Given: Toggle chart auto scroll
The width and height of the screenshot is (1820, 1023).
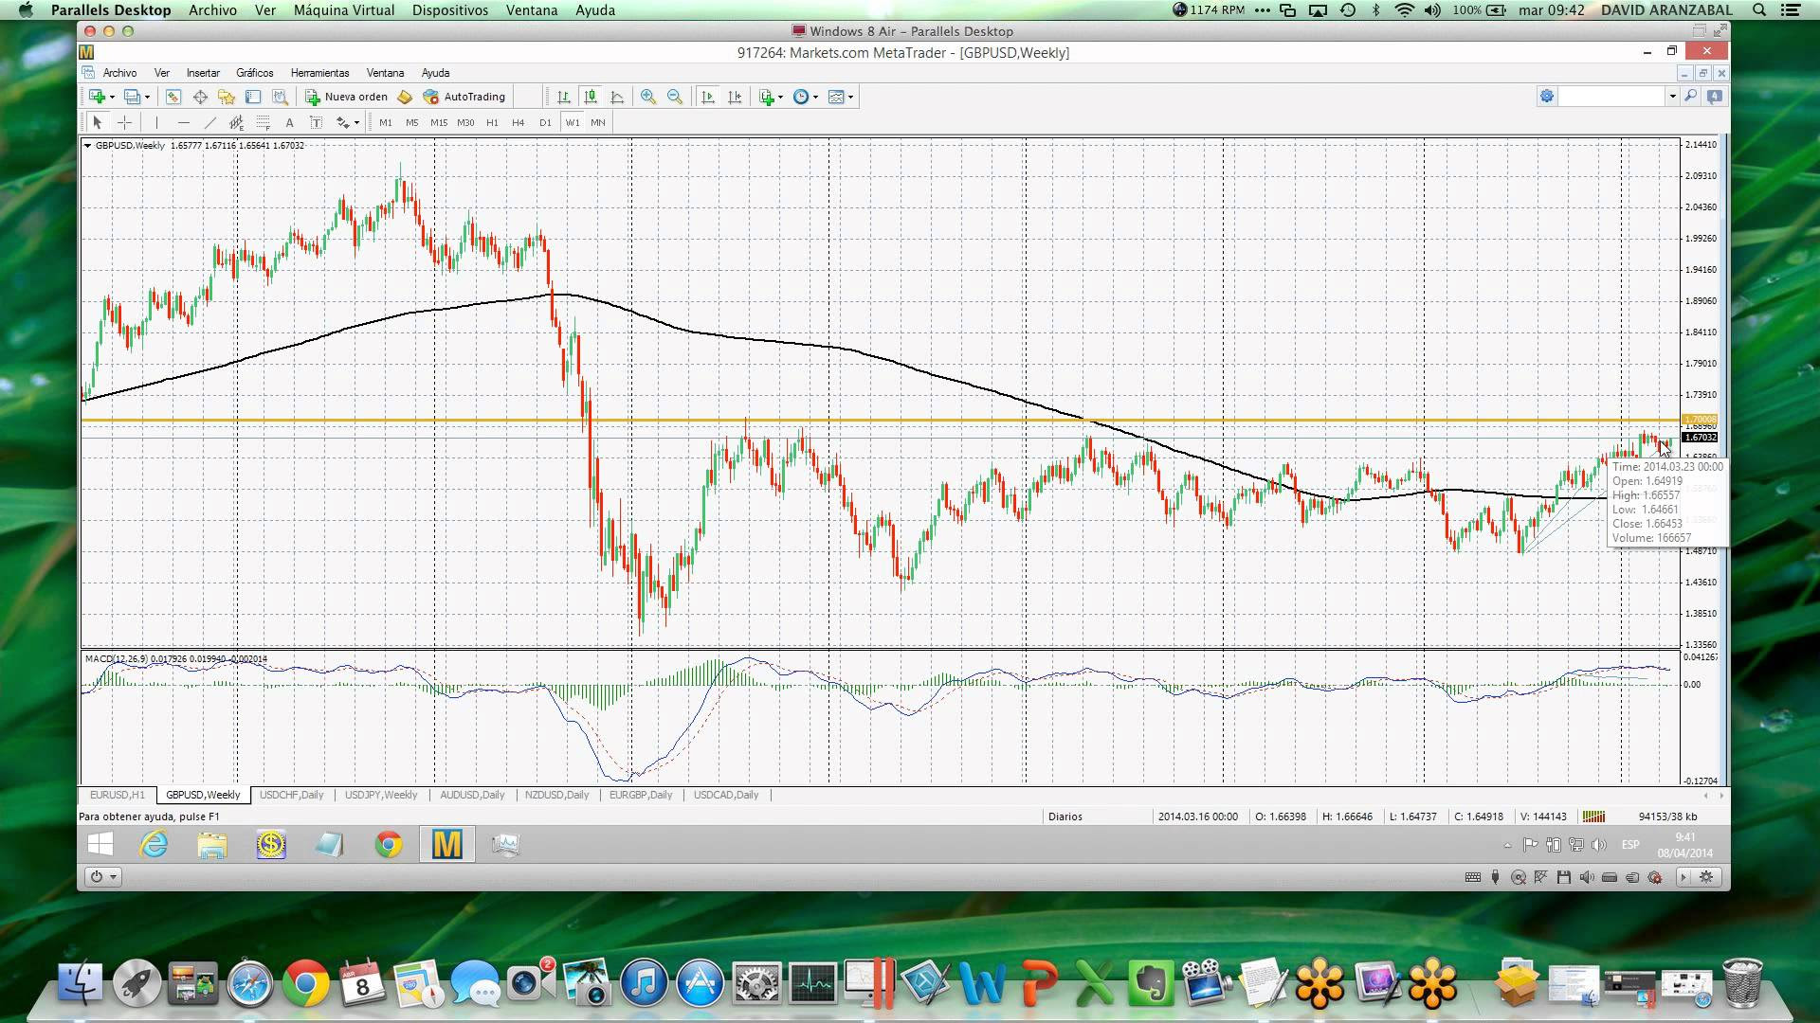Looking at the screenshot, I should 707,97.
